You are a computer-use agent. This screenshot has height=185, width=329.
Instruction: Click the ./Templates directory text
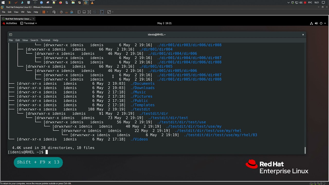pos(142,105)
